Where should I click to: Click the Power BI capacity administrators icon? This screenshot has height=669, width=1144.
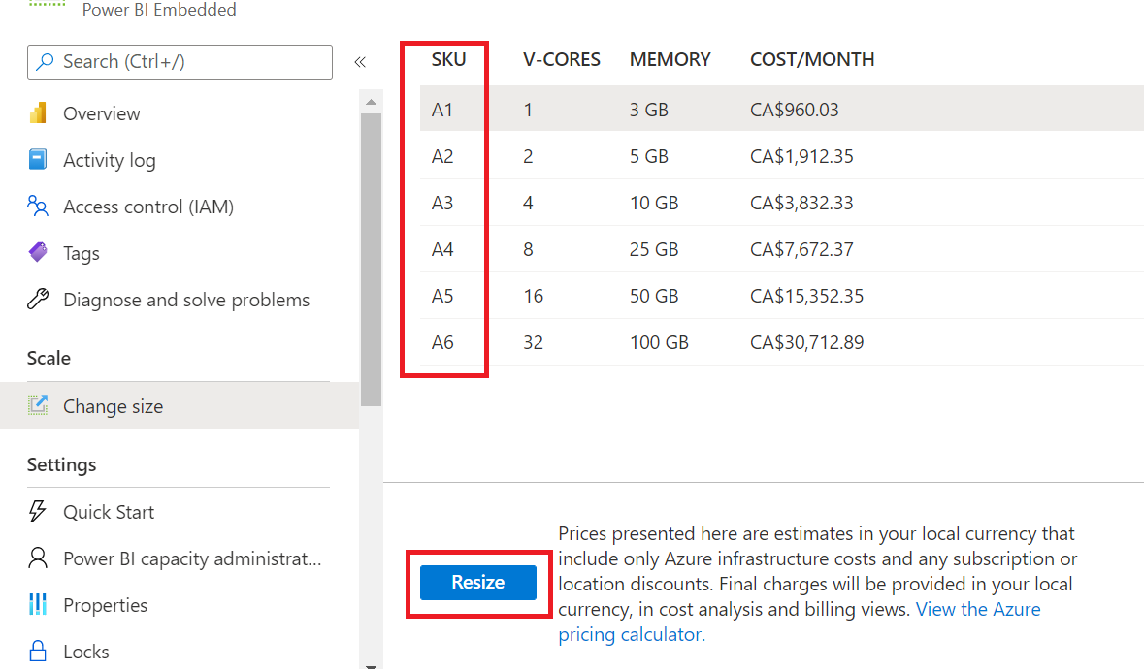[x=38, y=558]
